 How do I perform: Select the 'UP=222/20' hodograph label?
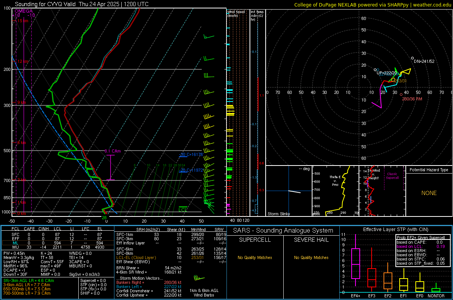coord(387,73)
